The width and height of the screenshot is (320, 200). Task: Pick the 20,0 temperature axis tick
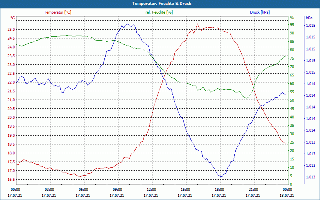(x=11, y=118)
